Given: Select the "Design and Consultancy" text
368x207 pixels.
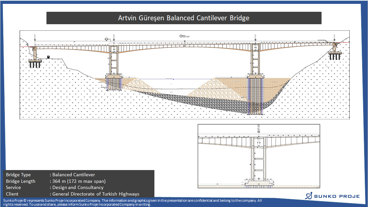Looking at the screenshot, I should [78, 187].
